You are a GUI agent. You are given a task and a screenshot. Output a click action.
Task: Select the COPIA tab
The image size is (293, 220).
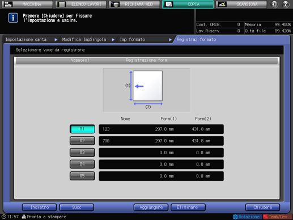pyautogui.click(x=188, y=4)
